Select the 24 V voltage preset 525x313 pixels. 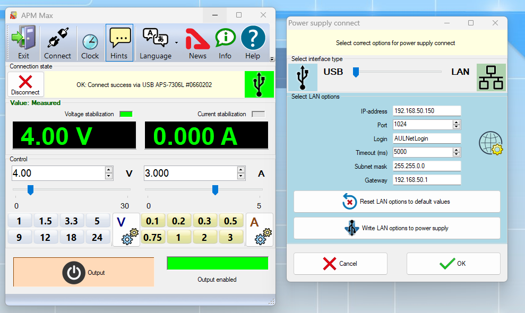tap(98, 237)
